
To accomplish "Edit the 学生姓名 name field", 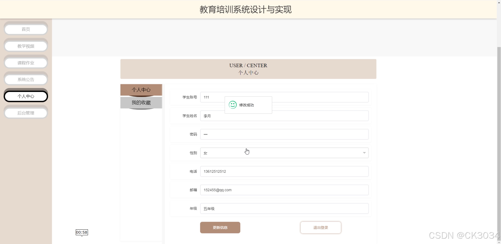I will click(x=284, y=116).
